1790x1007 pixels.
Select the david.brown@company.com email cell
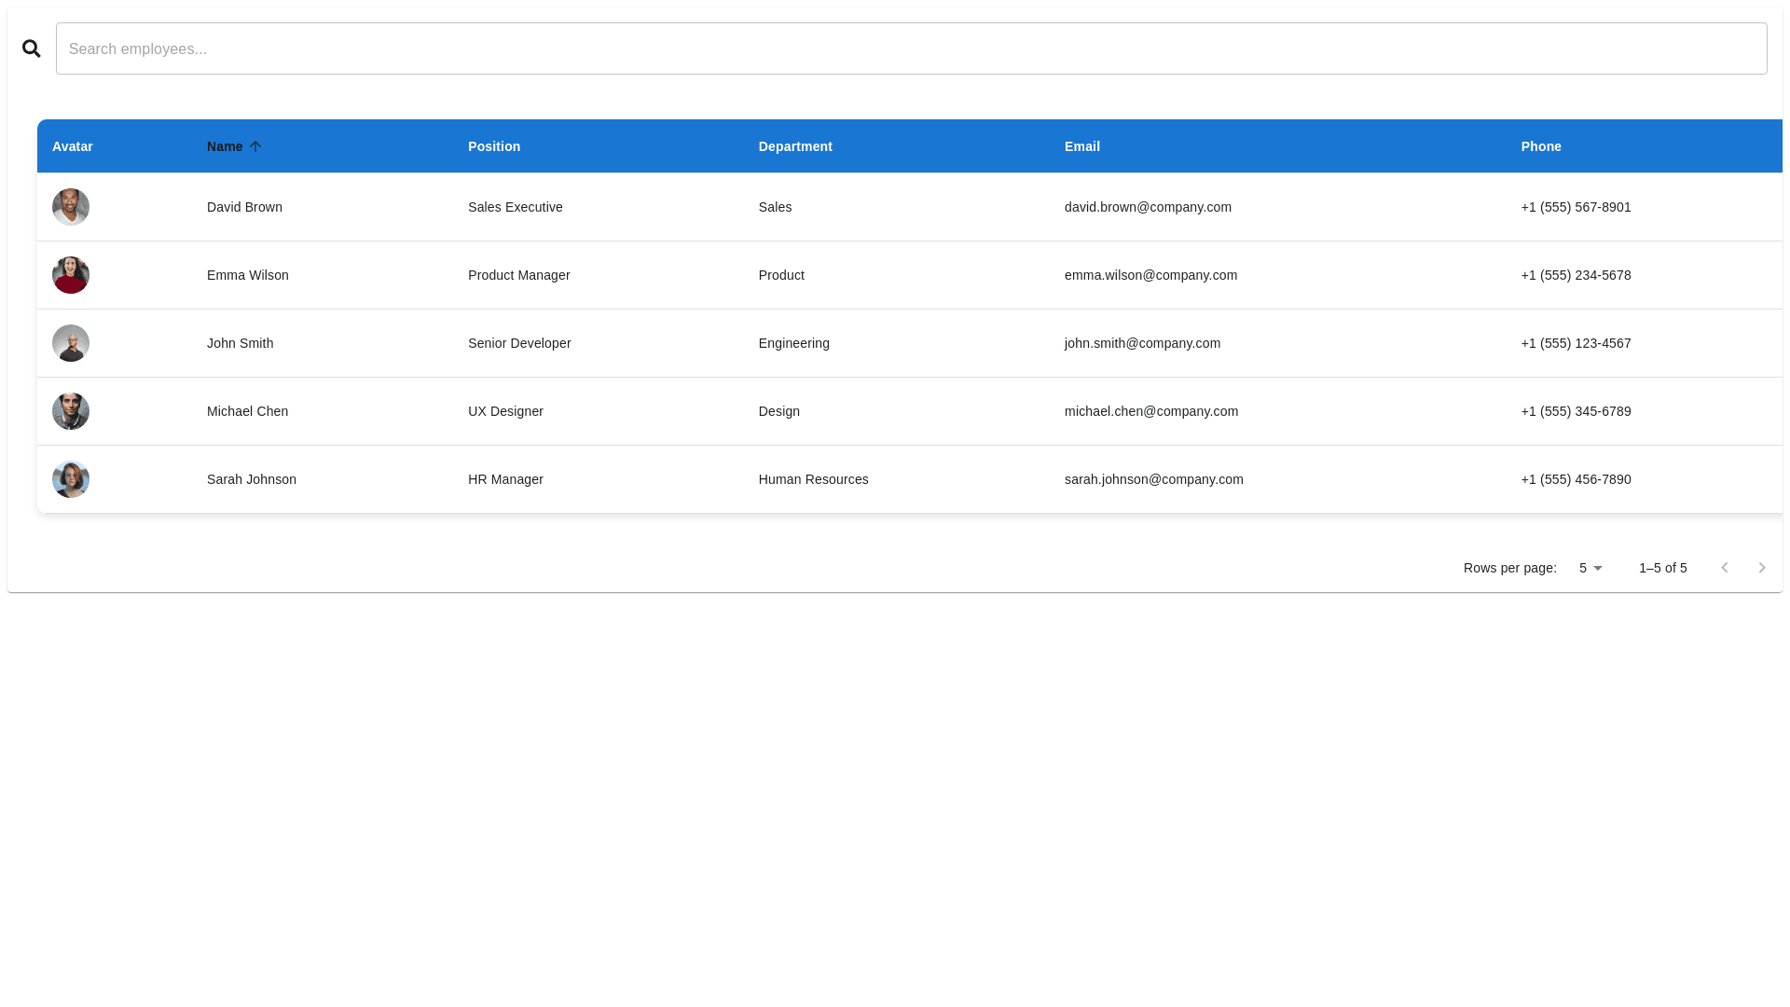click(1148, 207)
